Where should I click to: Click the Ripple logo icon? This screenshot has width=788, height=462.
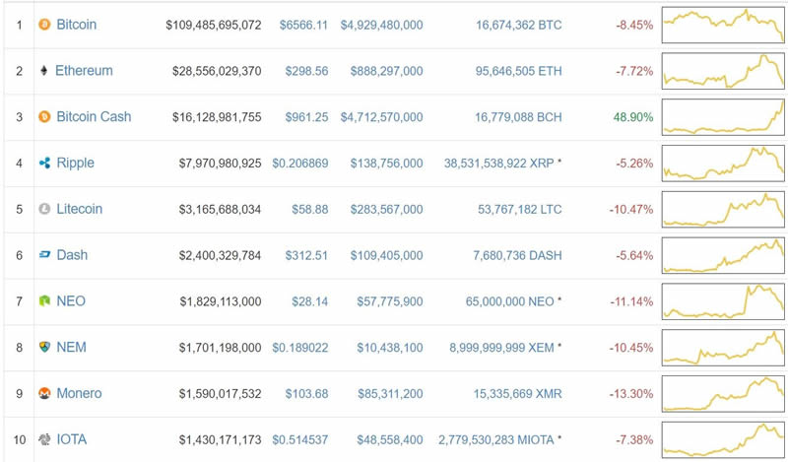click(x=43, y=164)
